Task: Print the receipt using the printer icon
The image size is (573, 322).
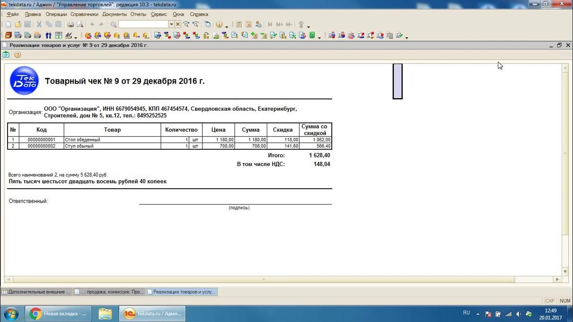Action: pos(70,25)
